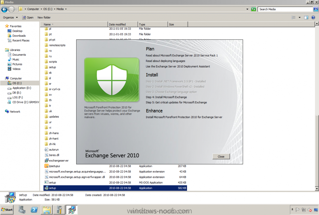Toggle the preview pane icon

click(306, 17)
